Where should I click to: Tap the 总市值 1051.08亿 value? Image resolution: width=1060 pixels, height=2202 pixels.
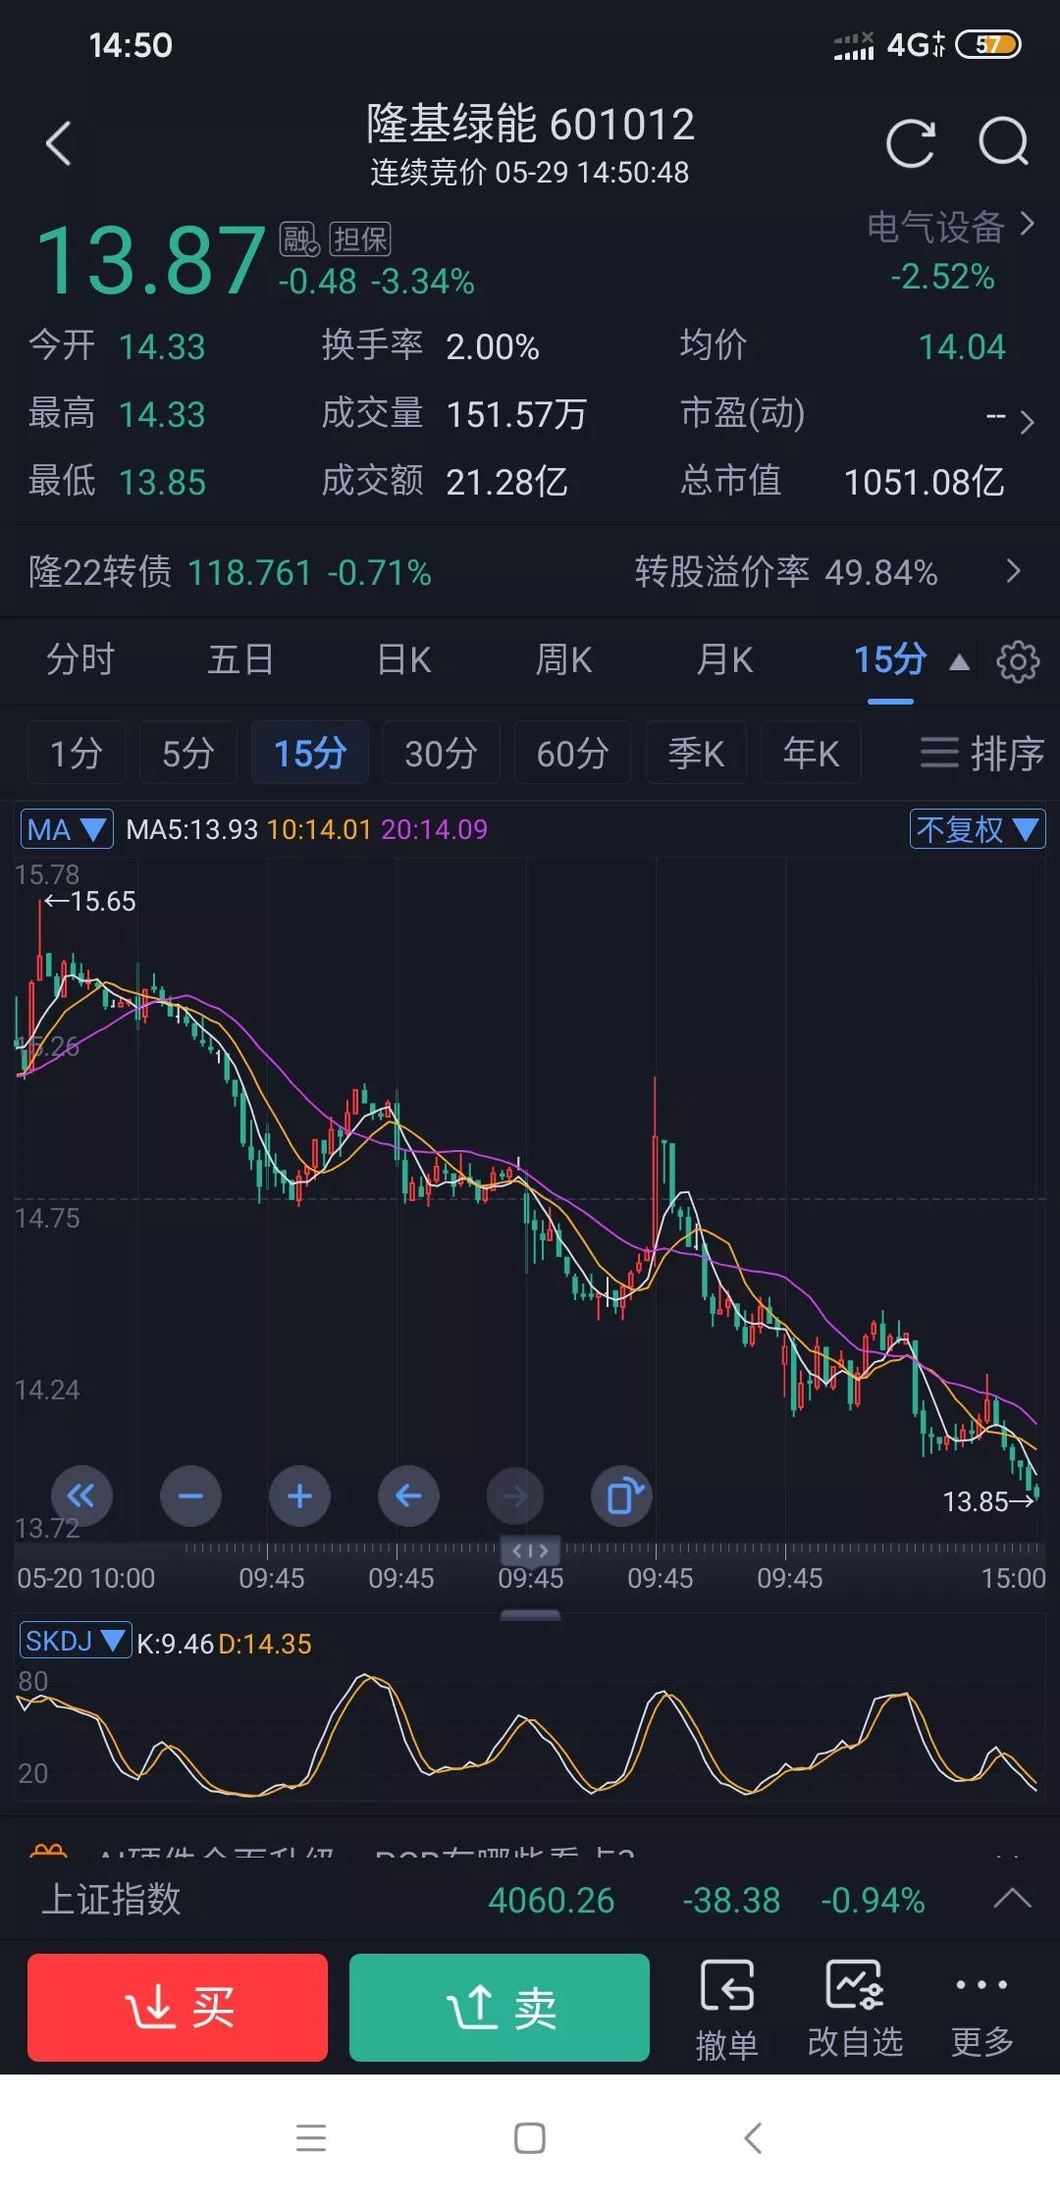pyautogui.click(x=925, y=482)
